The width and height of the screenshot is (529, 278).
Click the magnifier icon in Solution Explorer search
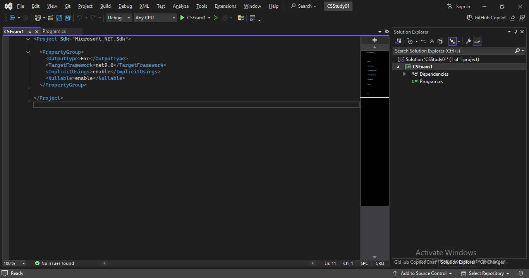517,51
